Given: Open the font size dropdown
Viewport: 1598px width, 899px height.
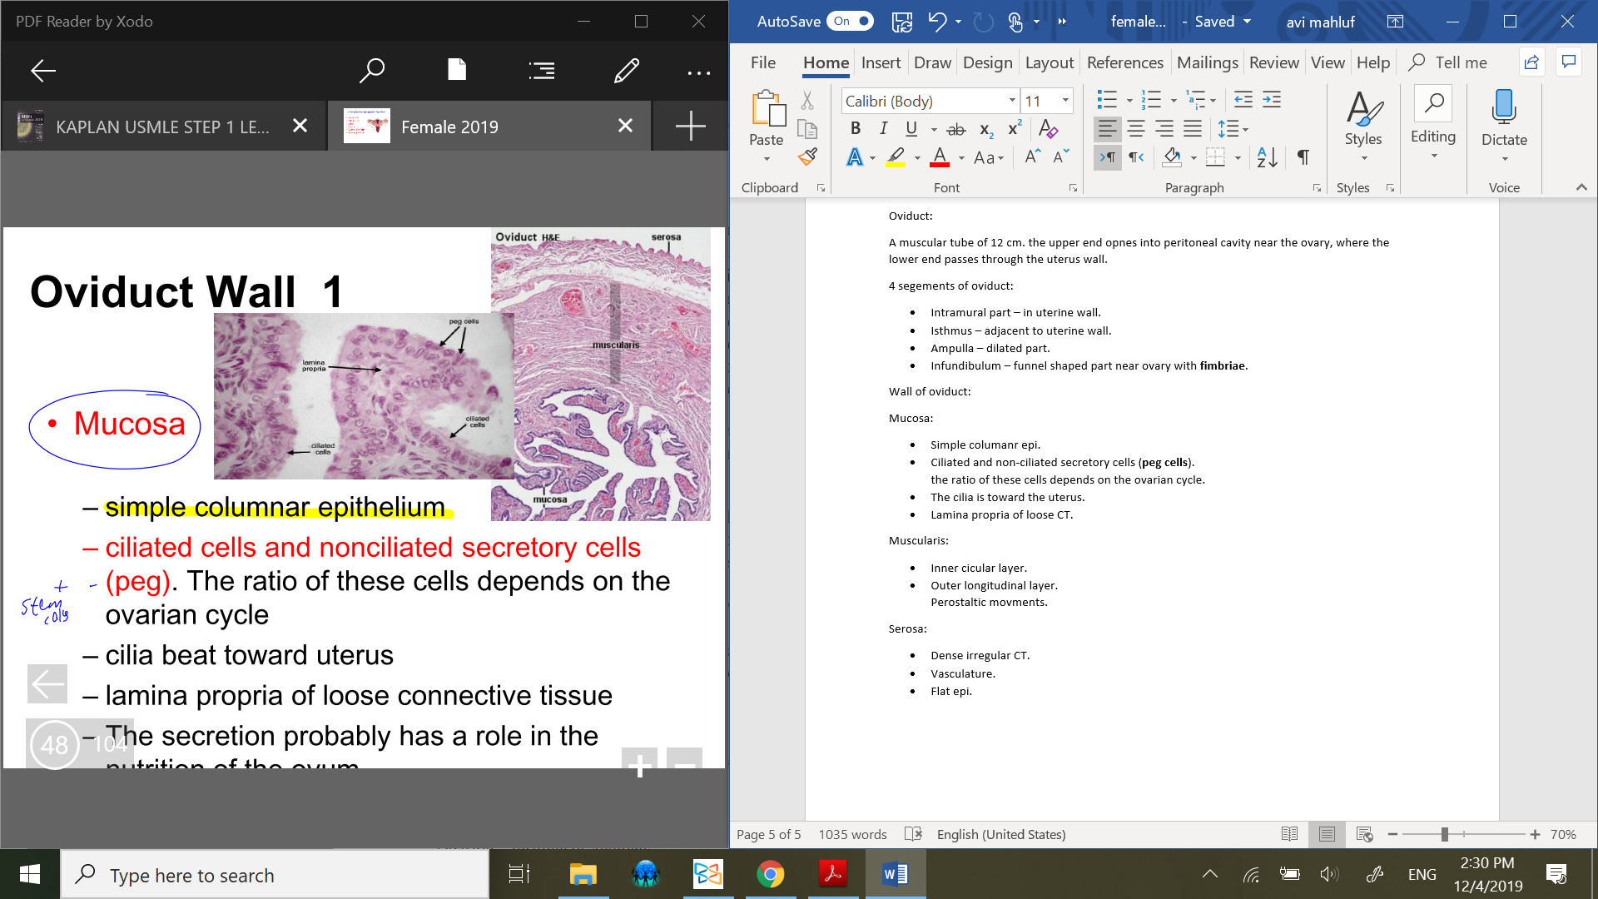Looking at the screenshot, I should (1065, 101).
